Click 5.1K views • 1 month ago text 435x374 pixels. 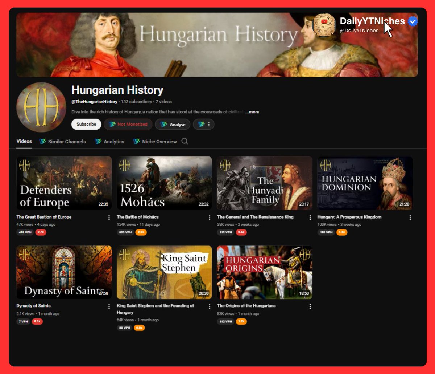tap(38, 313)
